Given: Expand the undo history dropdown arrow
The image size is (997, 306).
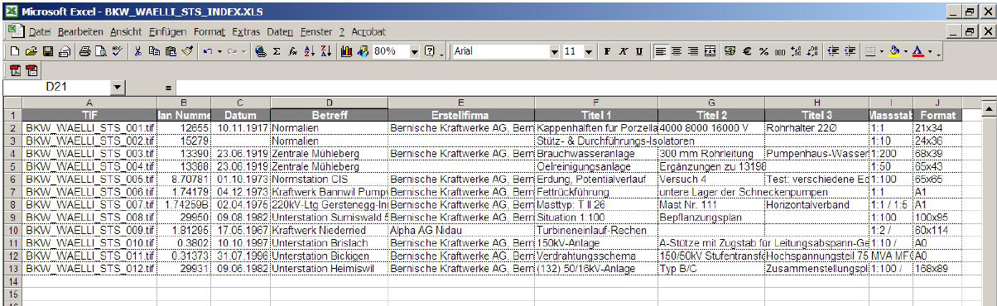Looking at the screenshot, I should (x=219, y=51).
